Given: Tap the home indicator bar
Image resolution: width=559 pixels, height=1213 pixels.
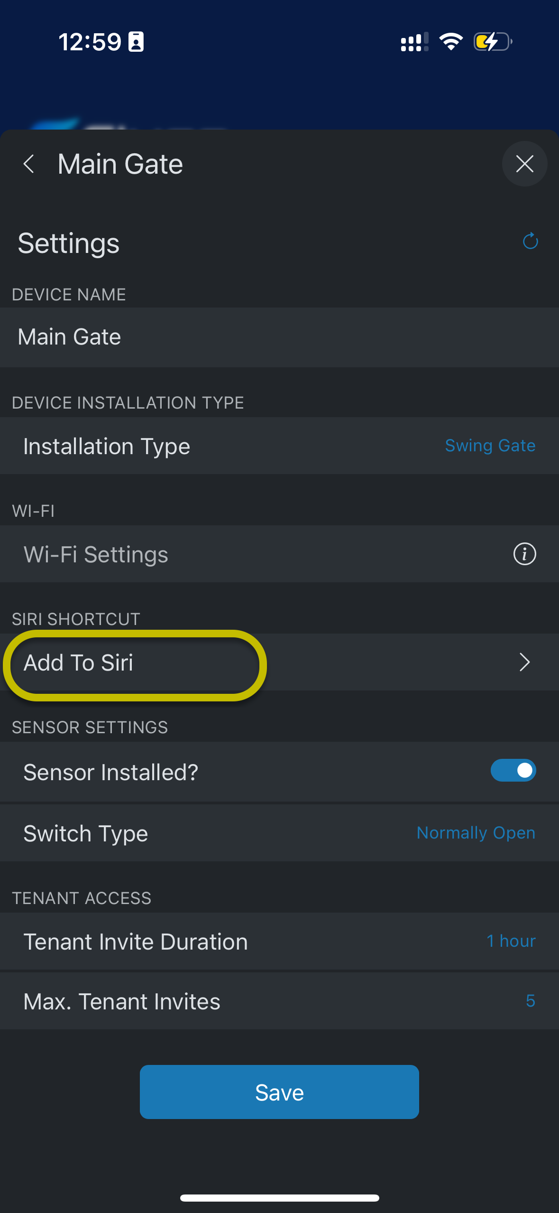Looking at the screenshot, I should pyautogui.click(x=279, y=1198).
